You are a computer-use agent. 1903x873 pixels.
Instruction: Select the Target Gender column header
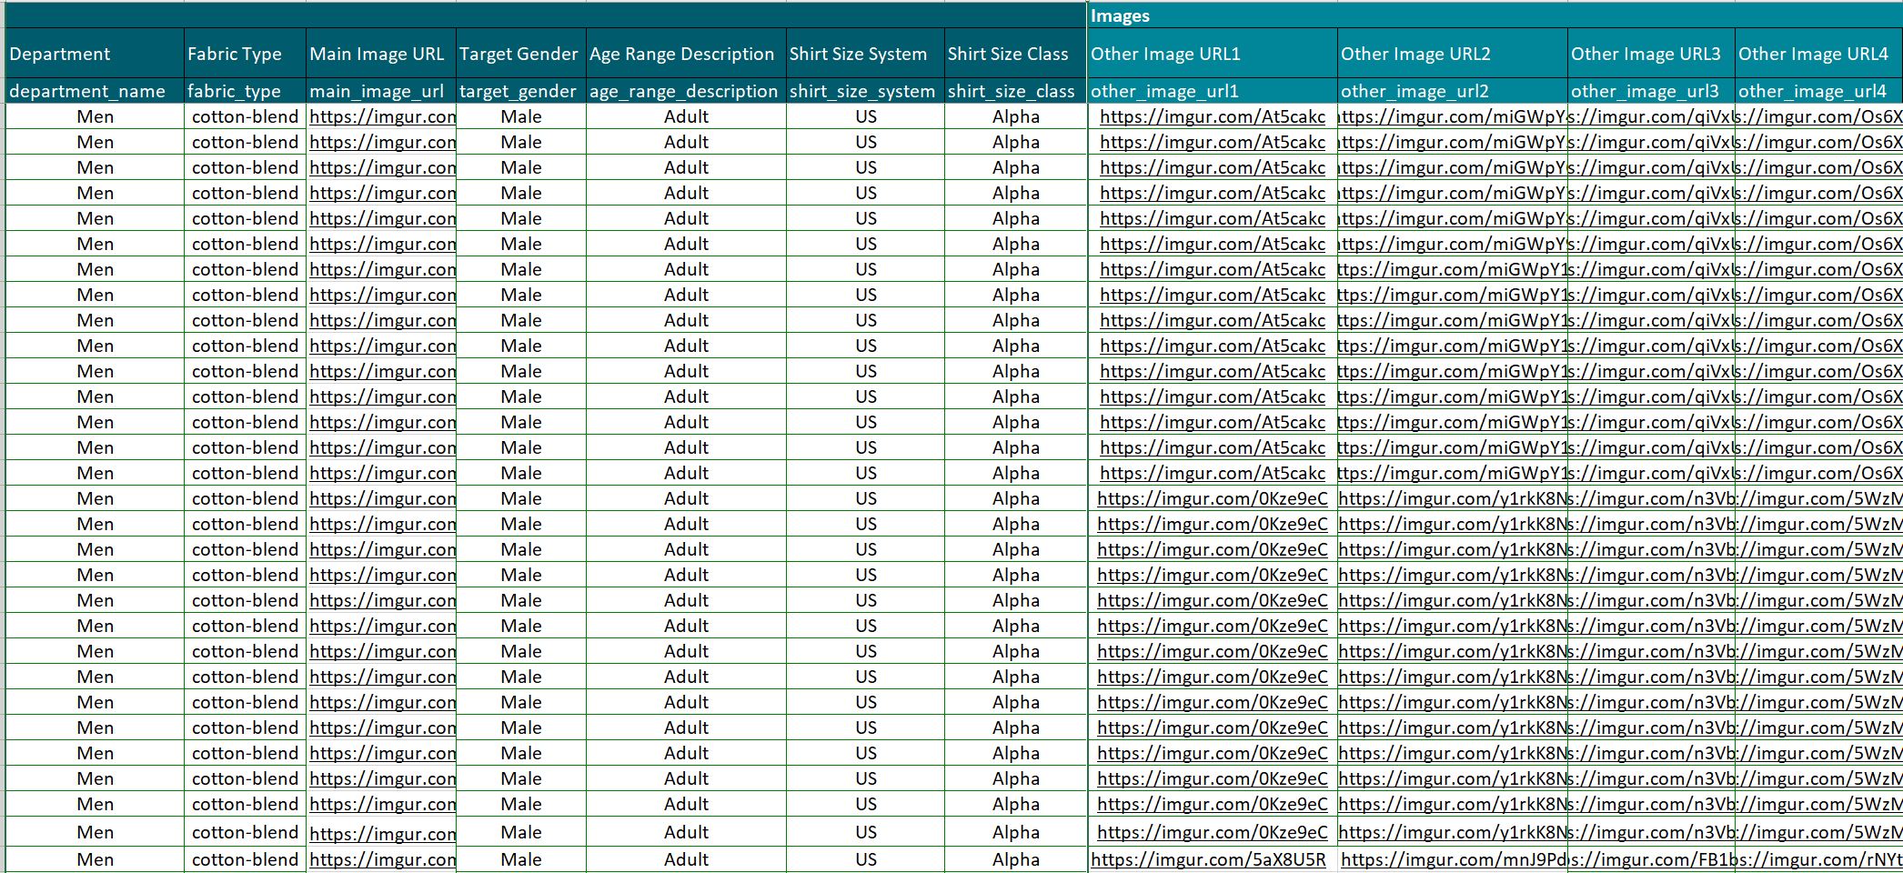point(521,54)
